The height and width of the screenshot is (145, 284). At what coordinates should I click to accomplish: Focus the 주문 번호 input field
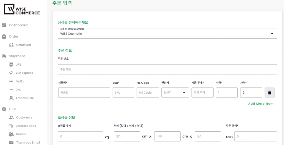(x=167, y=69)
